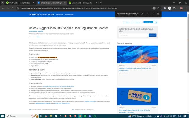Open Sophos Wireless/Switch Bundle SKUs article link
This screenshot has width=189, height=118.
coord(135,112)
